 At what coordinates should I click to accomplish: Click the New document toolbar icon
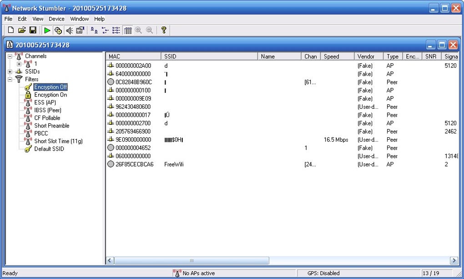point(10,30)
